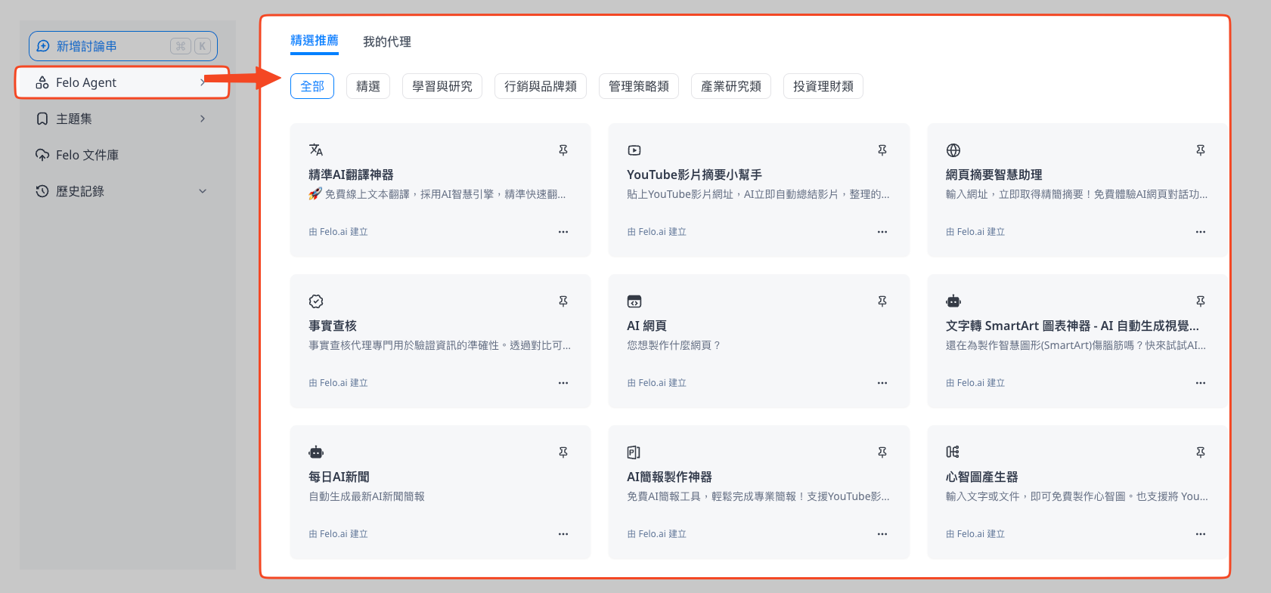Open more options for 網頁摘要智慧助理
1271x593 pixels.
pyautogui.click(x=1201, y=232)
